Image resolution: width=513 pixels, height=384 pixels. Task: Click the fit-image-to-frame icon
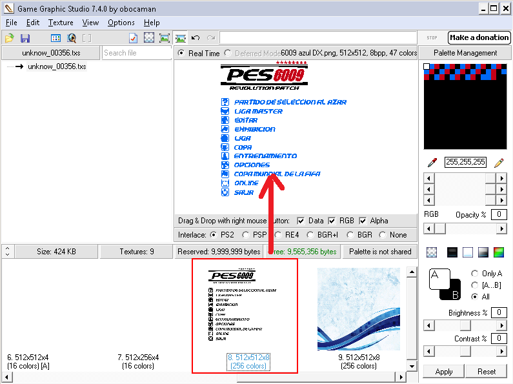(165, 38)
